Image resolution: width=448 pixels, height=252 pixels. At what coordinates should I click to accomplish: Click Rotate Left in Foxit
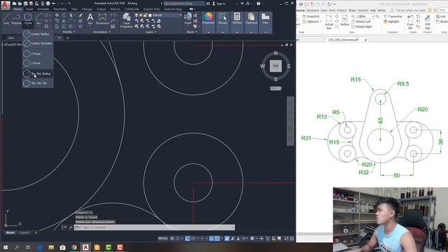tap(361, 22)
